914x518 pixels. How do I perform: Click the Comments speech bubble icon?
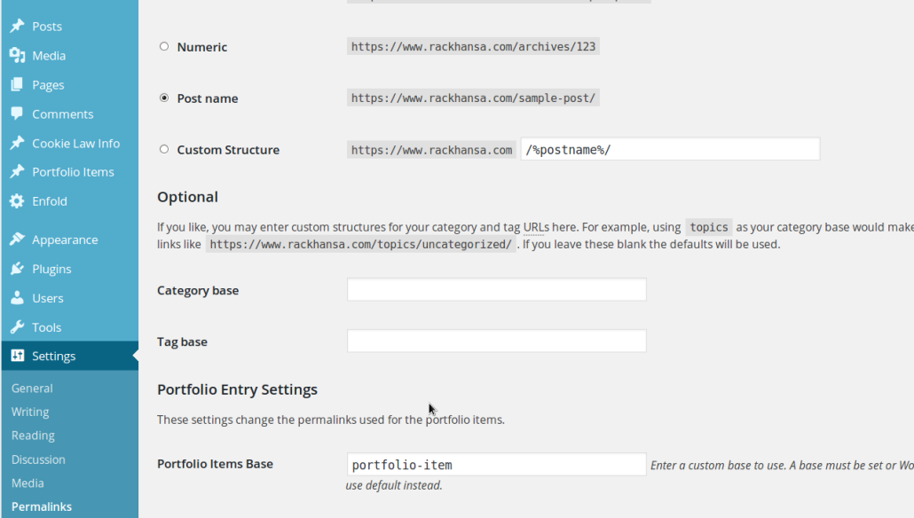pos(17,114)
